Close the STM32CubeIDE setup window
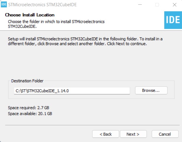The width and height of the screenshot is (182, 142). (x=174, y=5)
